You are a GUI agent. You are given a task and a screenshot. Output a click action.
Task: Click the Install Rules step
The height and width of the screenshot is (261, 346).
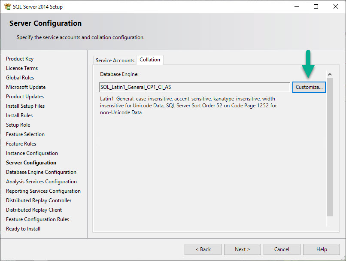(19, 115)
